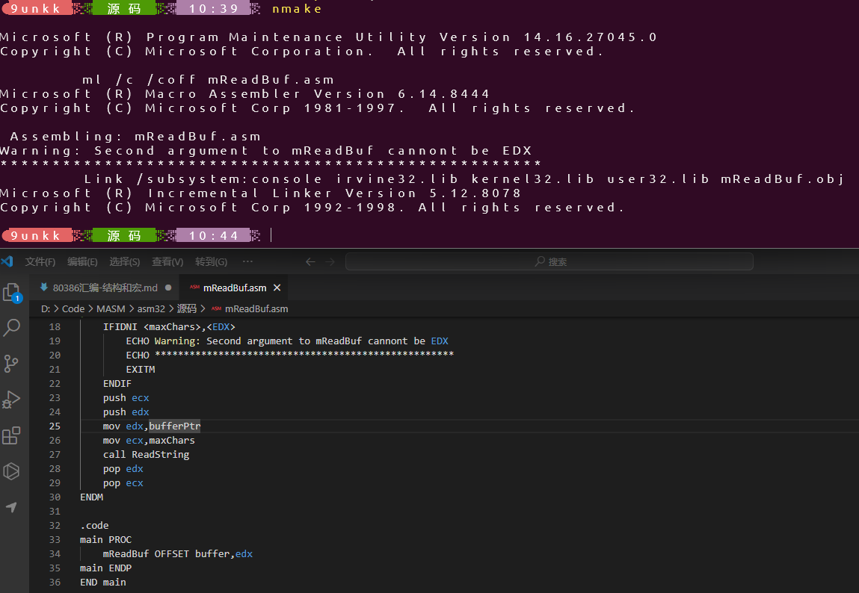The height and width of the screenshot is (593, 859).
Task: Click .code on line 32
Action: click(94, 526)
